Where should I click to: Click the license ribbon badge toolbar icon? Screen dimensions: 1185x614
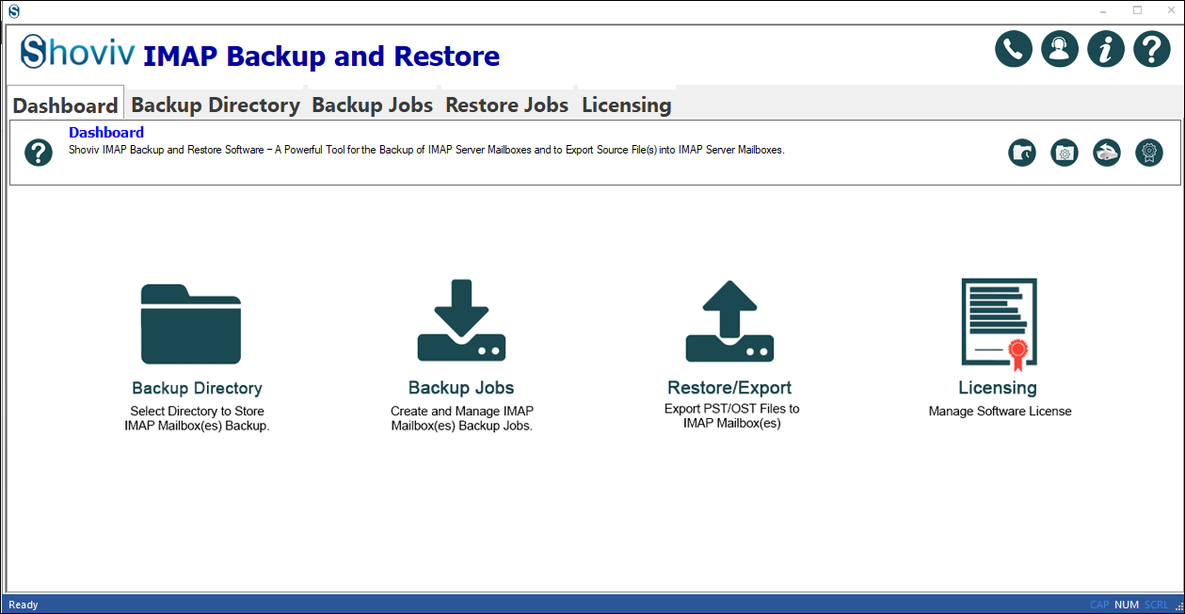[x=1149, y=153]
